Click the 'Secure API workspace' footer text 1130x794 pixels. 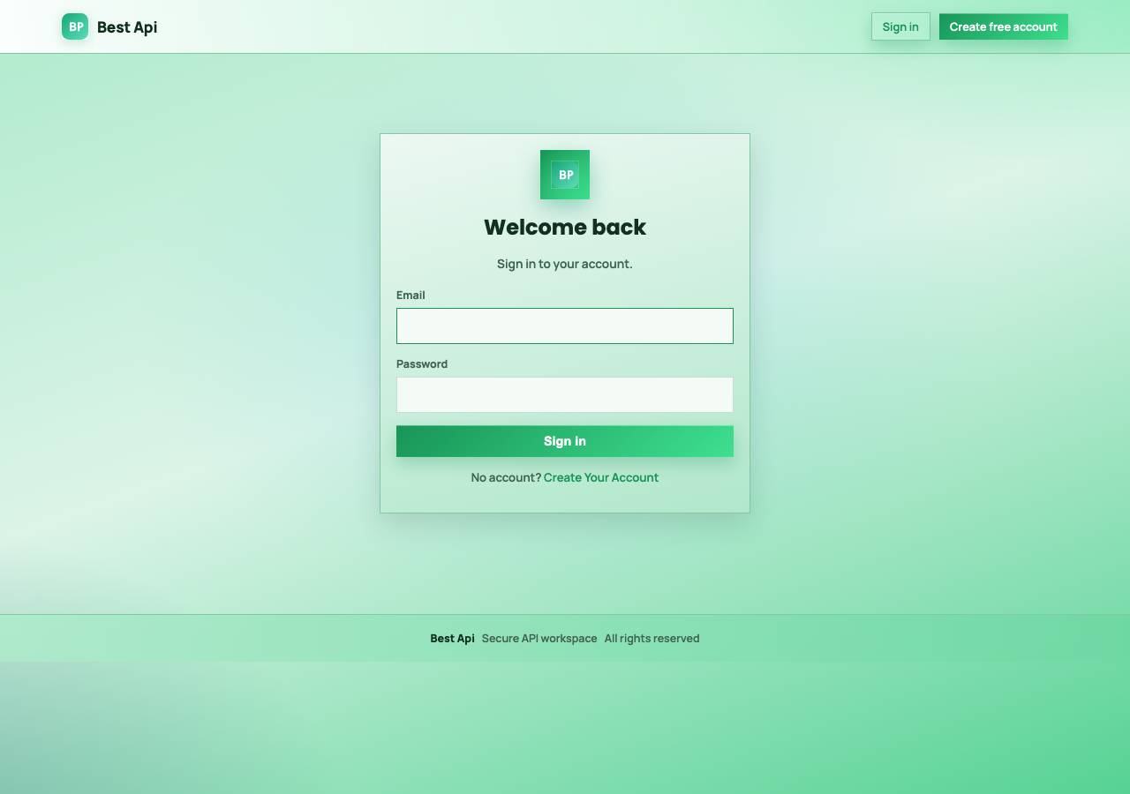(539, 638)
